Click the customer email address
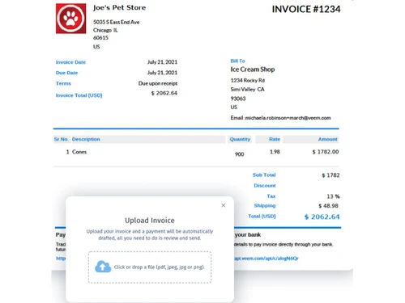The image size is (405, 303). pyautogui.click(x=288, y=118)
